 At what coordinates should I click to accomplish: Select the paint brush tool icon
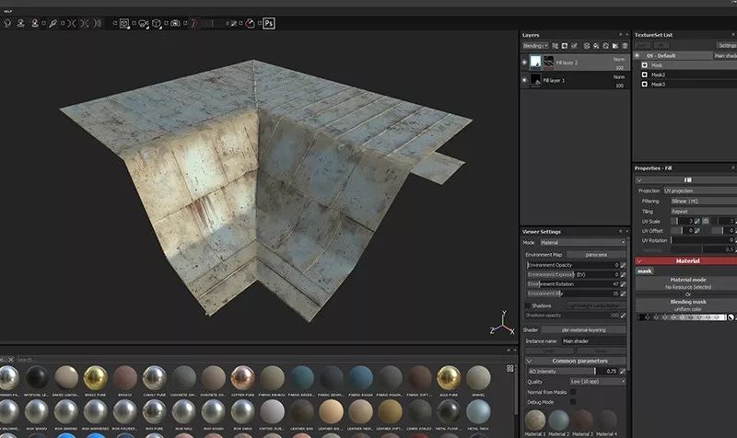click(53, 23)
